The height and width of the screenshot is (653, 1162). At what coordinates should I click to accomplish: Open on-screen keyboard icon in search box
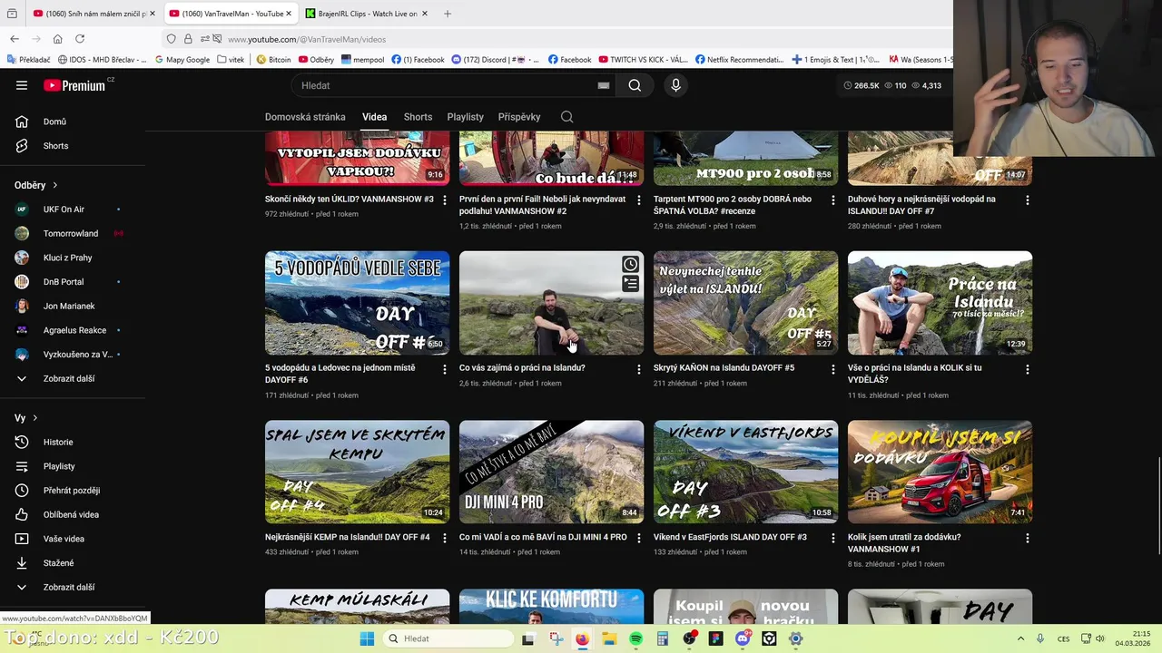604,85
